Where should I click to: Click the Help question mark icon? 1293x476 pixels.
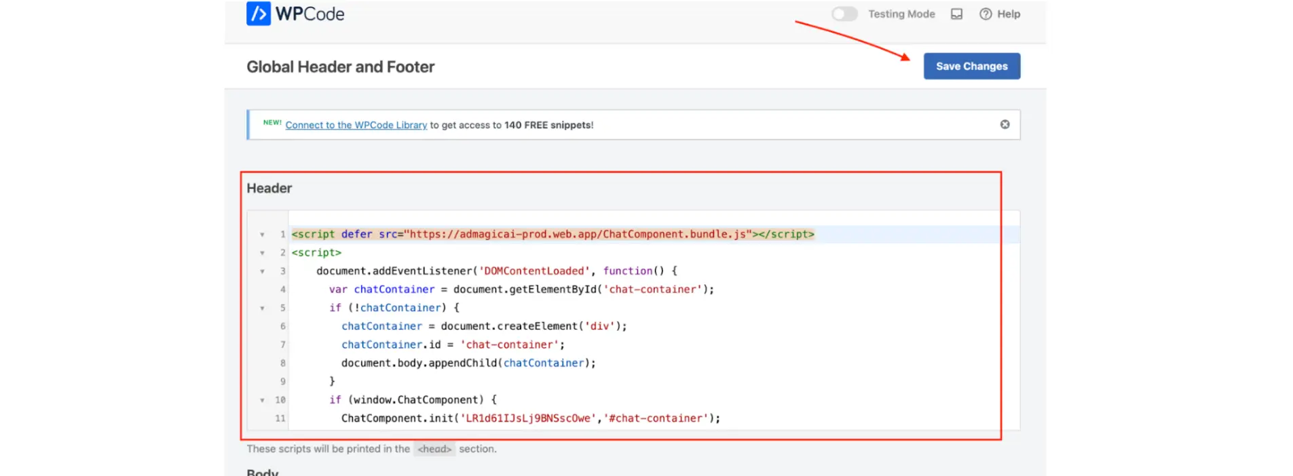point(986,14)
